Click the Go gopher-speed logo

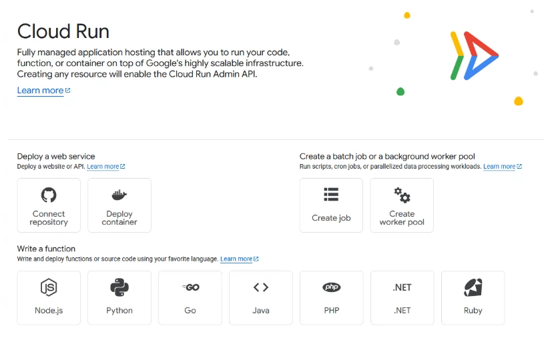190,287
